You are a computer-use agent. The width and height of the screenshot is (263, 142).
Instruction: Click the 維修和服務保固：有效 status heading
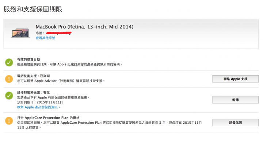(33, 92)
